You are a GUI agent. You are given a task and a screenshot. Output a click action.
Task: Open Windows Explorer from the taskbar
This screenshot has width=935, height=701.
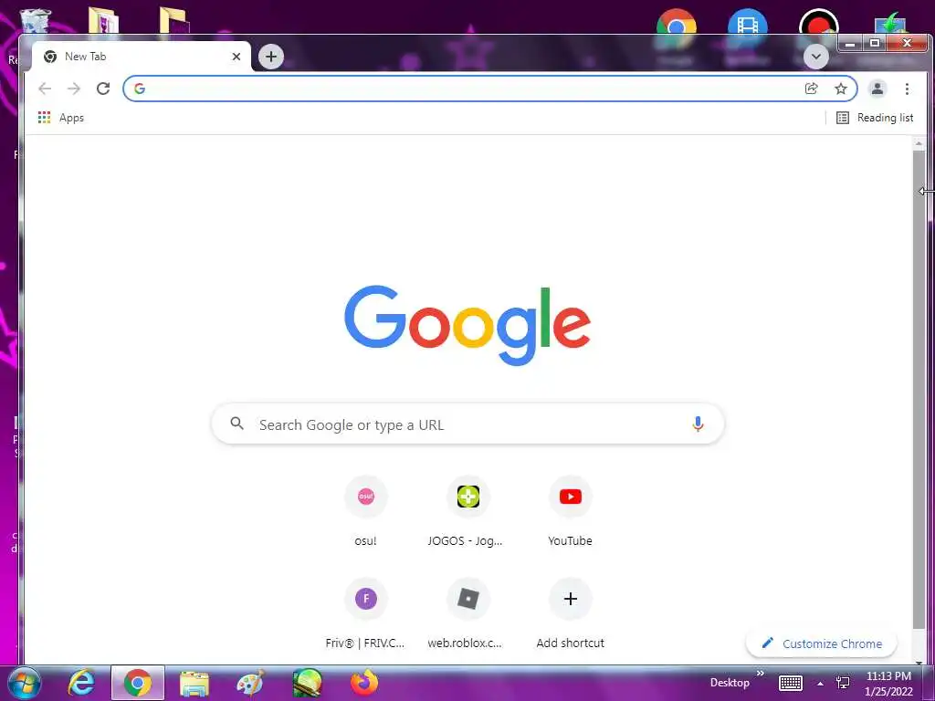point(194,683)
